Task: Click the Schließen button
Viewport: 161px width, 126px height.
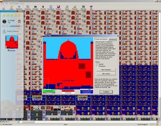Action: 106,92
